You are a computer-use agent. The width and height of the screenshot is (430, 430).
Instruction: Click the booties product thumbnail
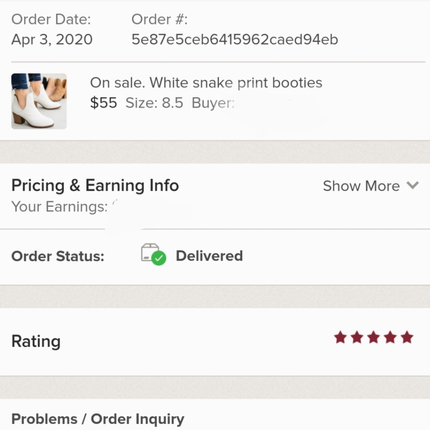39,101
